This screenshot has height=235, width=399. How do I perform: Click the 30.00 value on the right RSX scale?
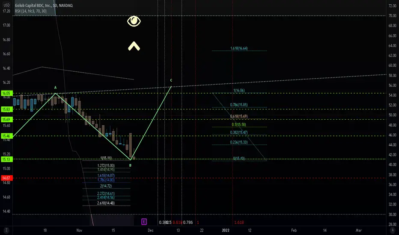(393, 214)
